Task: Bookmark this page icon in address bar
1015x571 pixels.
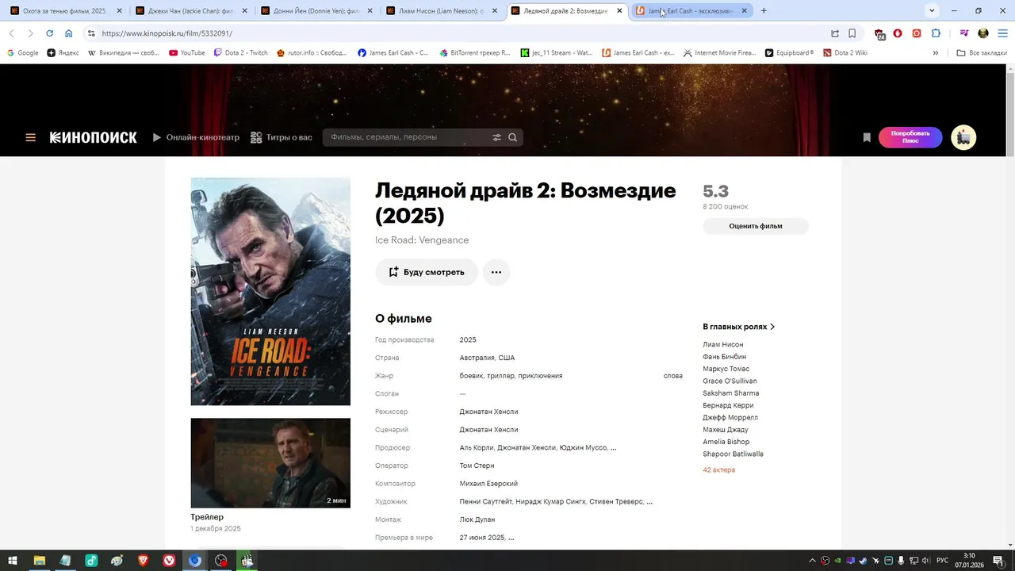Action: [852, 33]
